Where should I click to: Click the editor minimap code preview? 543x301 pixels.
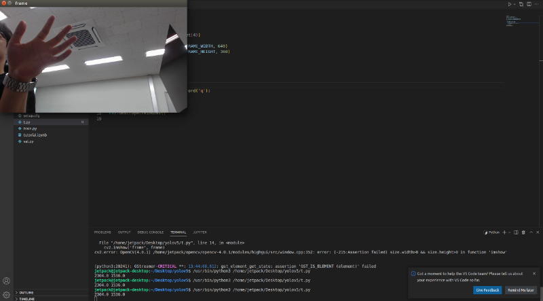(513, 20)
